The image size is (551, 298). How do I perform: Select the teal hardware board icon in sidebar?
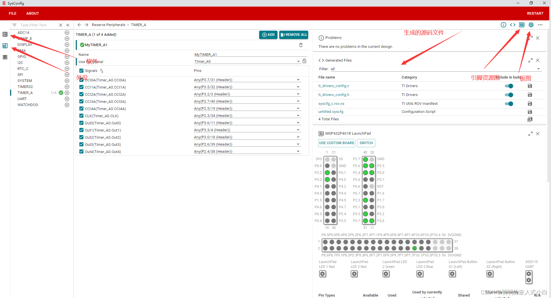(5, 46)
